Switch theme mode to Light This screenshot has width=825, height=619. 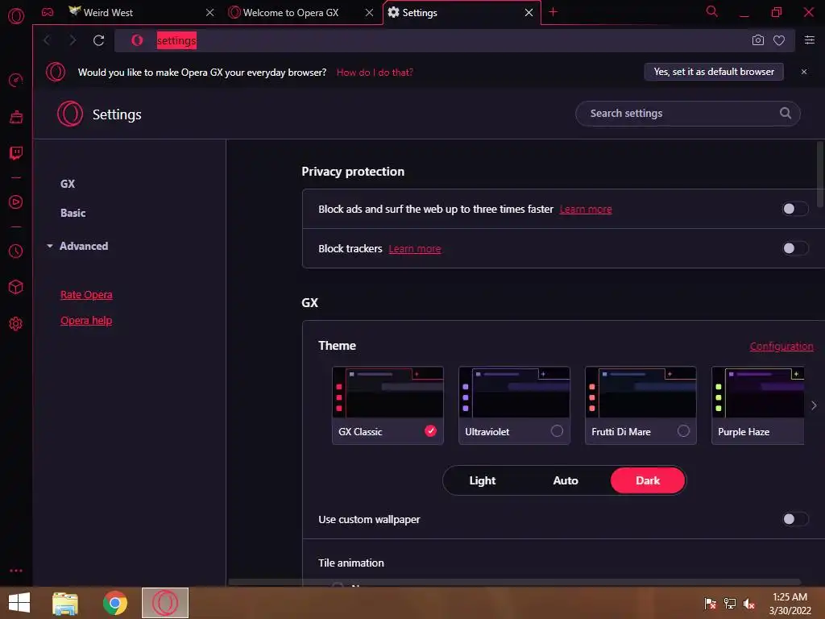point(483,480)
